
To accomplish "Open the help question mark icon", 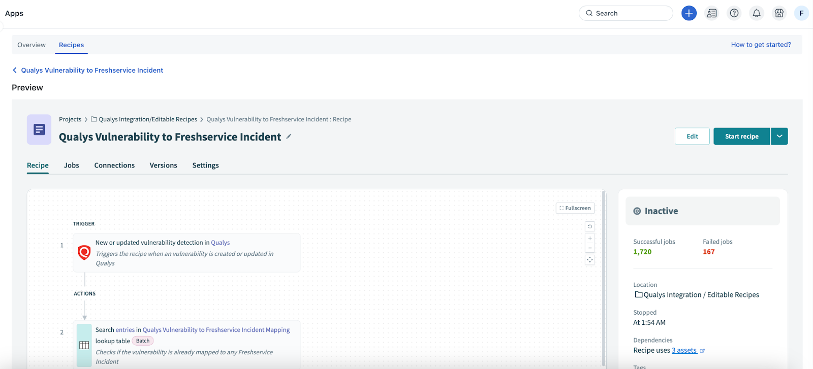I will tap(734, 13).
